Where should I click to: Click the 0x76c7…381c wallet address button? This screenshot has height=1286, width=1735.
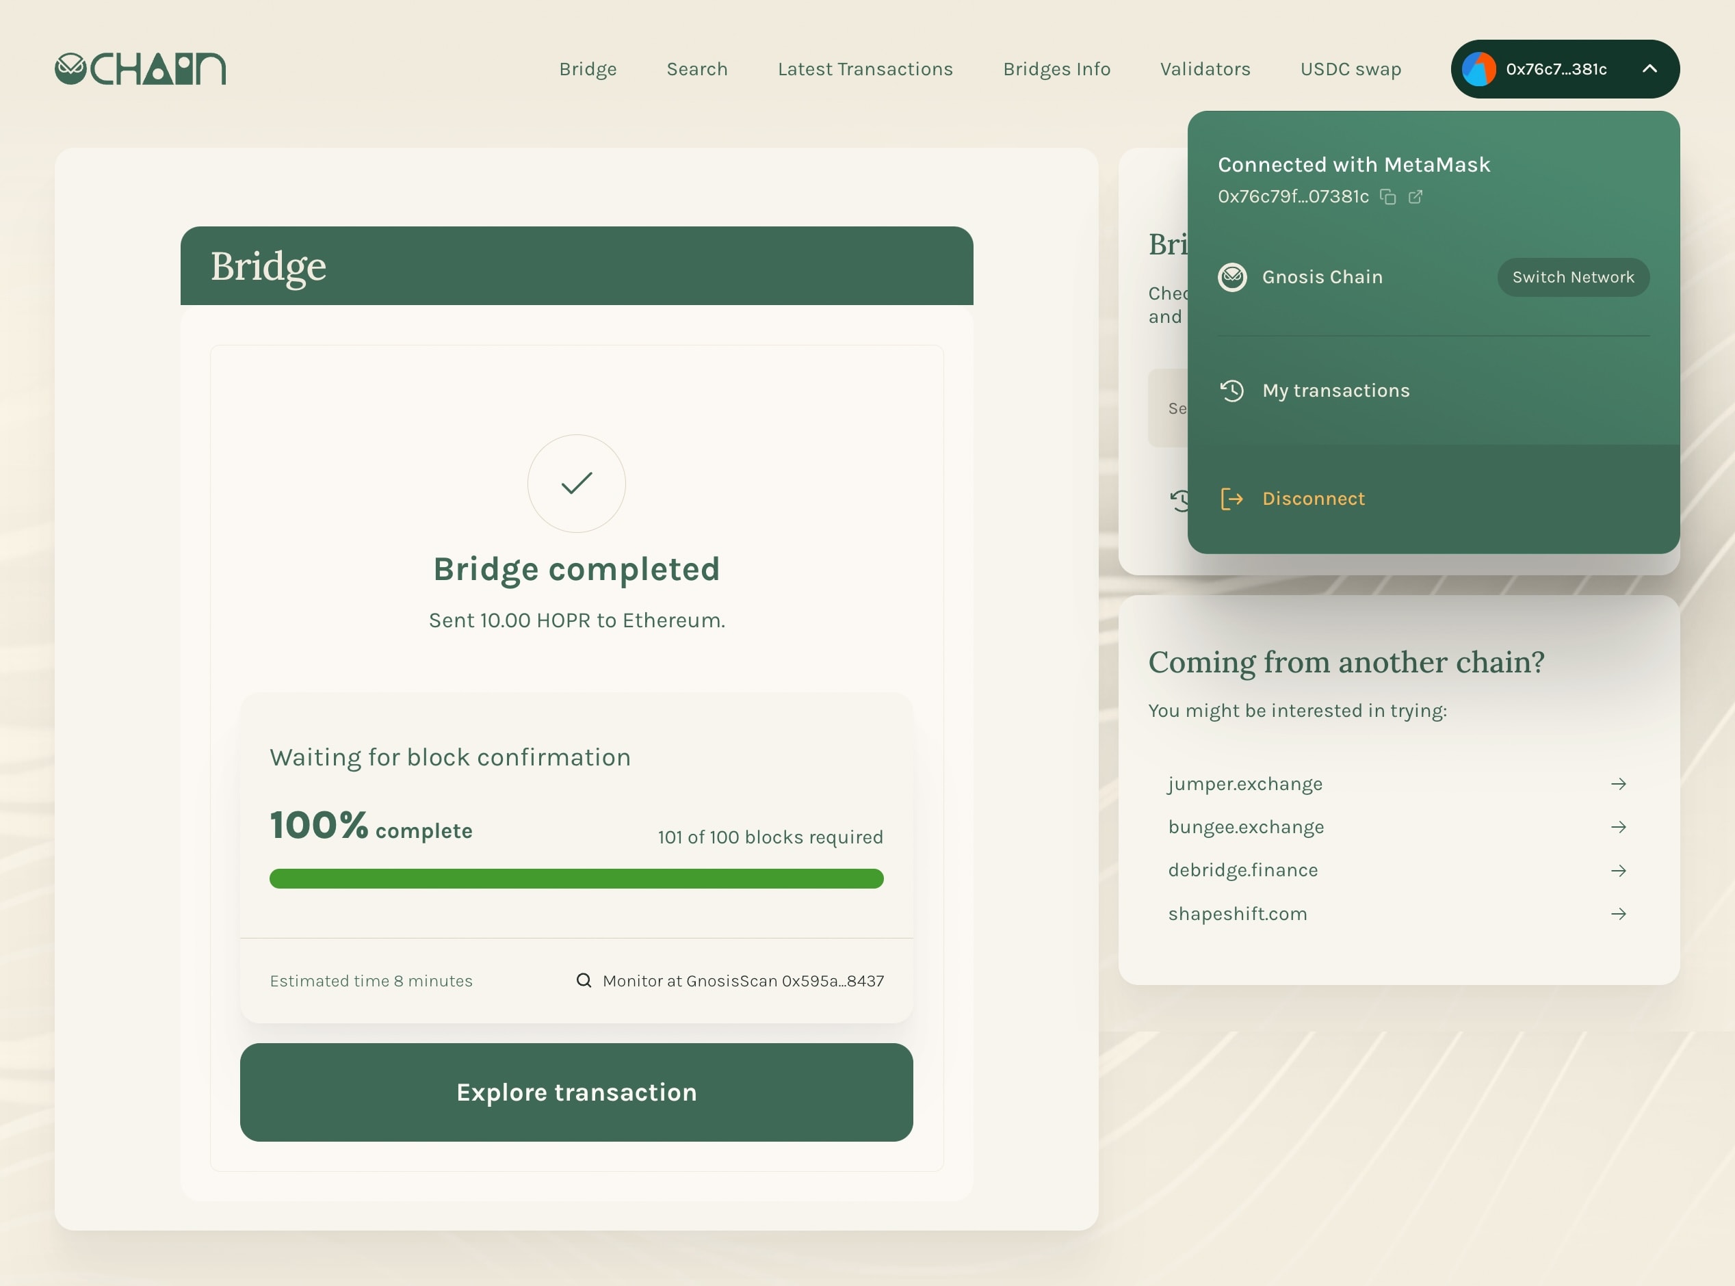pyautogui.click(x=1565, y=69)
